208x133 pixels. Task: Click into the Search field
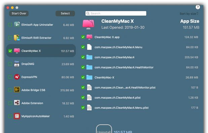(116, 13)
